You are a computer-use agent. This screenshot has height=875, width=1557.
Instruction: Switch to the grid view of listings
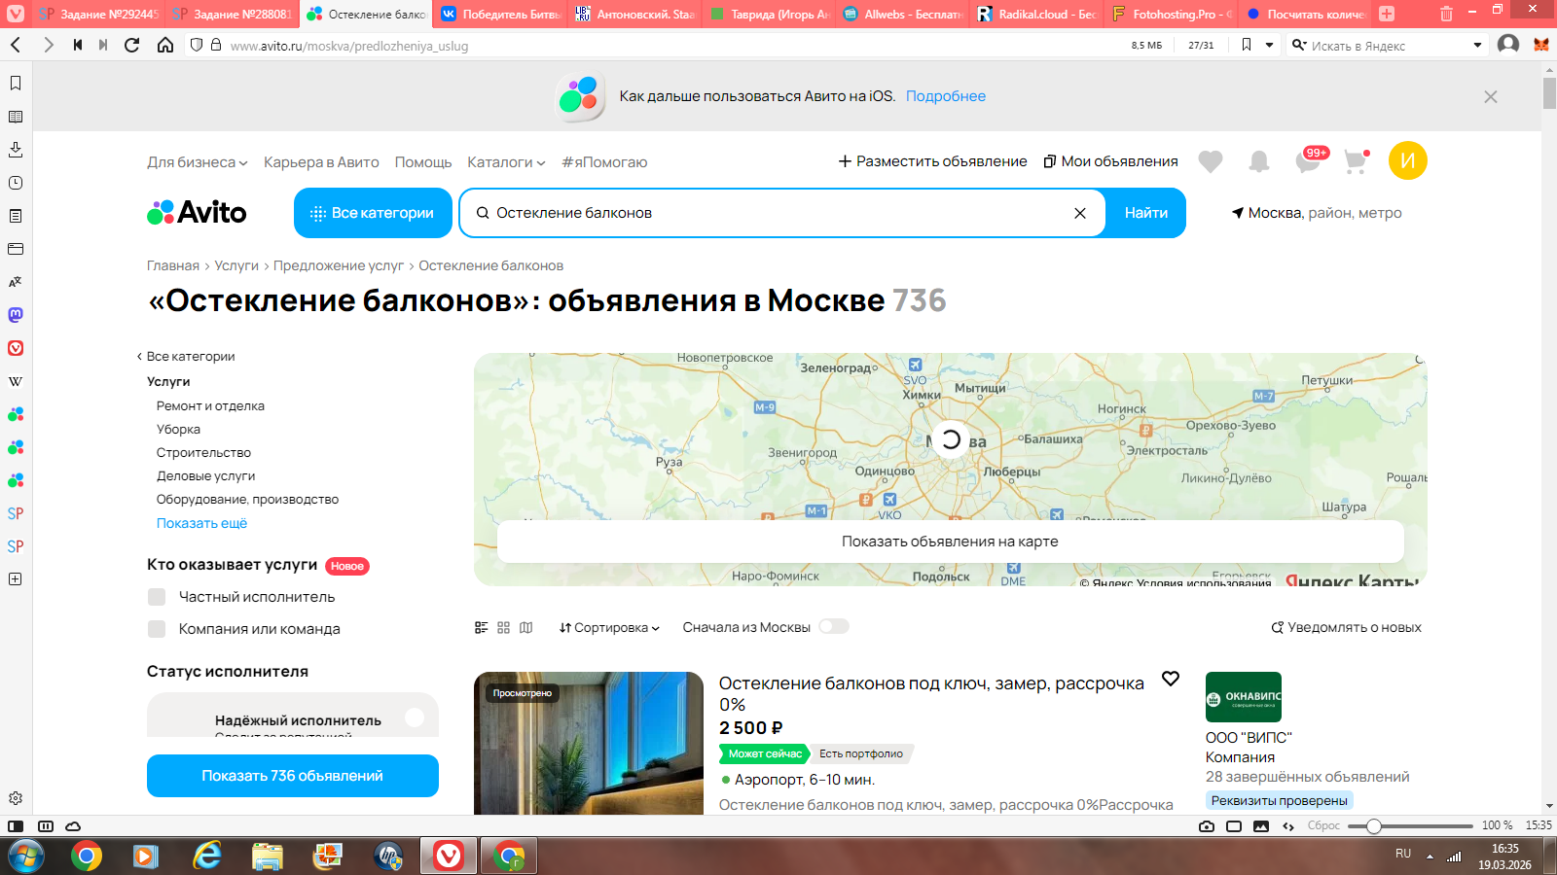point(504,628)
